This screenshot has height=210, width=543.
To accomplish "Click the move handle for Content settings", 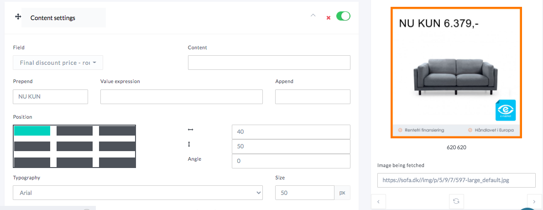I will (18, 16).
